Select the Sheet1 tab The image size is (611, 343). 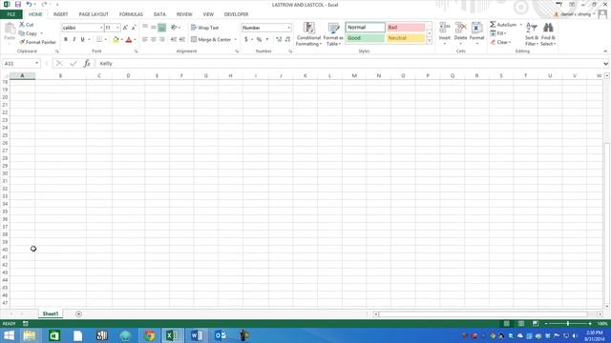(51, 313)
